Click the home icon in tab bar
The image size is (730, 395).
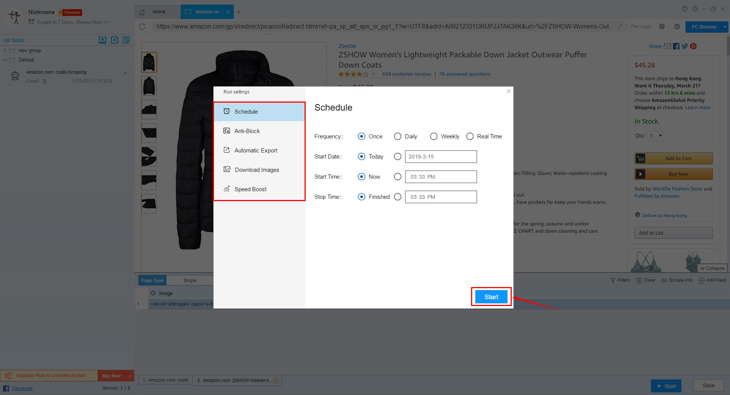(142, 12)
